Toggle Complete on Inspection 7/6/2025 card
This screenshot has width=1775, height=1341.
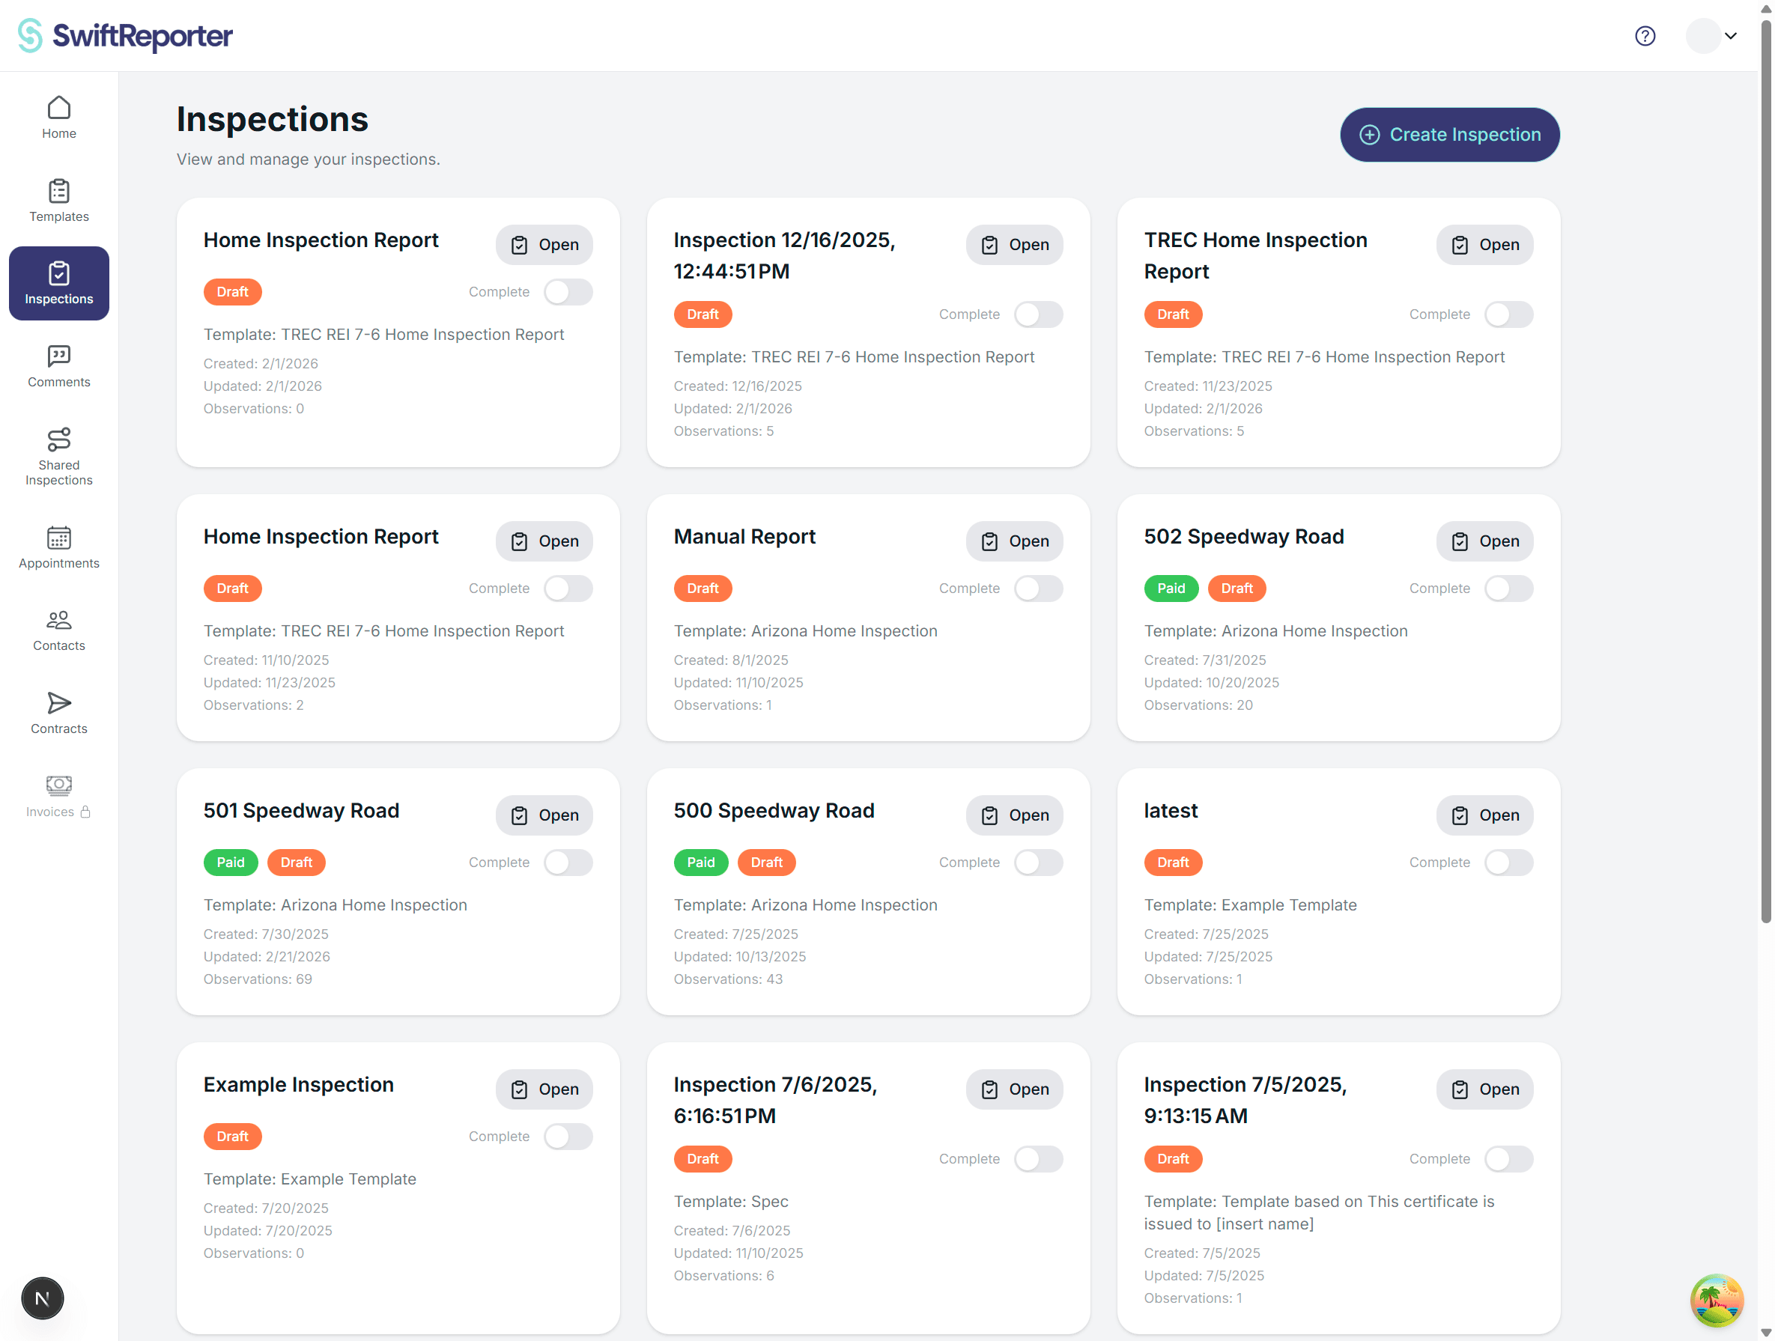pyautogui.click(x=1038, y=1159)
